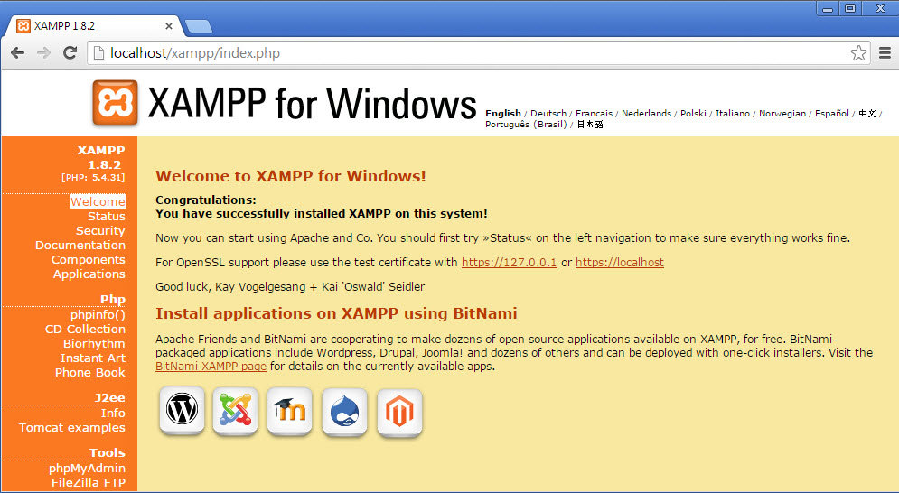This screenshot has width=899, height=493.
Task: Switch language to Deutsch
Action: [x=548, y=114]
